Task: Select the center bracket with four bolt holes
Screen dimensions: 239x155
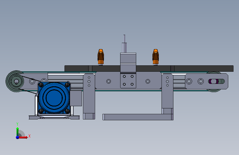Action: pyautogui.click(x=128, y=81)
